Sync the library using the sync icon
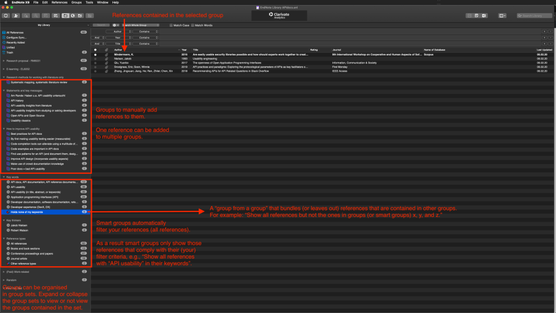Image resolution: width=556 pixels, height=313 pixels. 6,16
